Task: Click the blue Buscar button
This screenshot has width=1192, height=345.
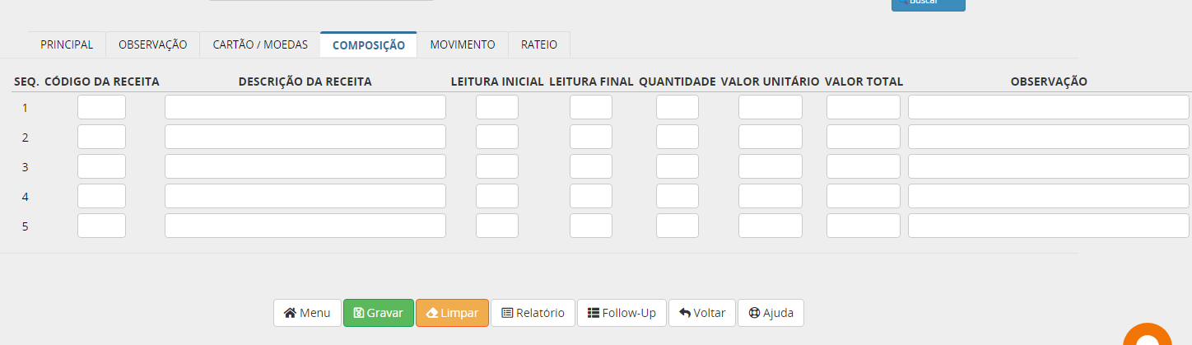Action: point(928,4)
